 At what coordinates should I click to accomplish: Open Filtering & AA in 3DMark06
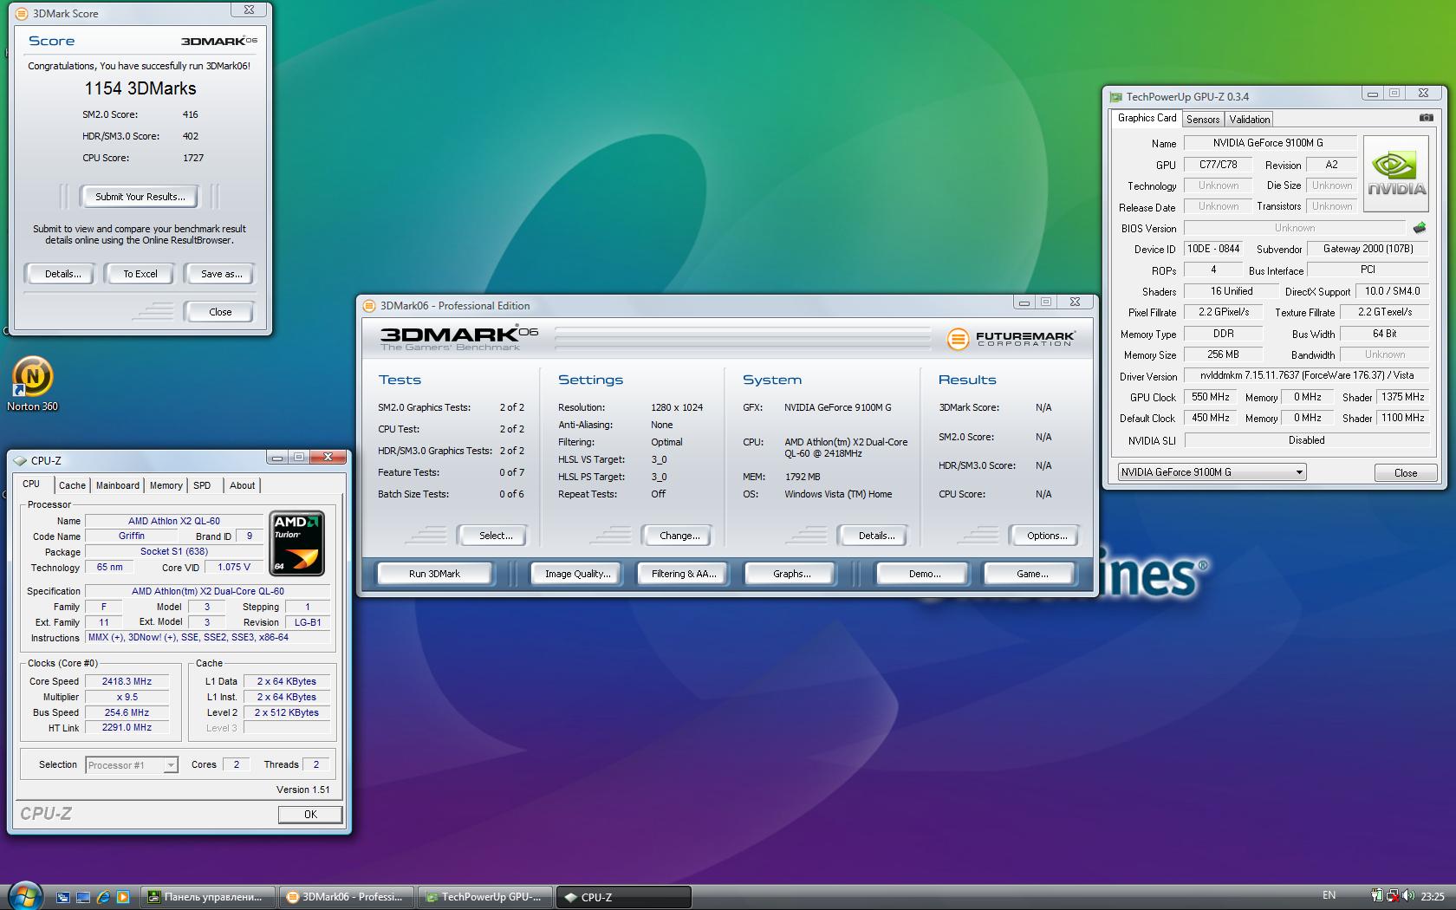tap(684, 574)
